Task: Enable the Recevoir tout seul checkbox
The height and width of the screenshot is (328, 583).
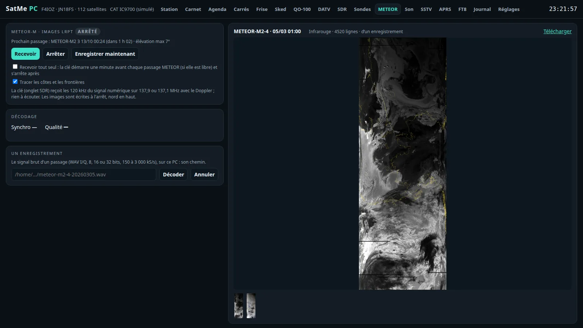Action: point(15,67)
